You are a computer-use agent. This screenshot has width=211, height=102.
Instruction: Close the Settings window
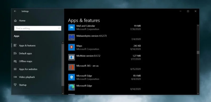click(195, 11)
